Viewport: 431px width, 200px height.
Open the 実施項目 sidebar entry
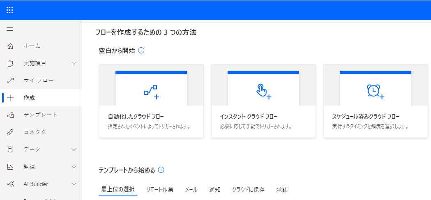[x=41, y=64]
